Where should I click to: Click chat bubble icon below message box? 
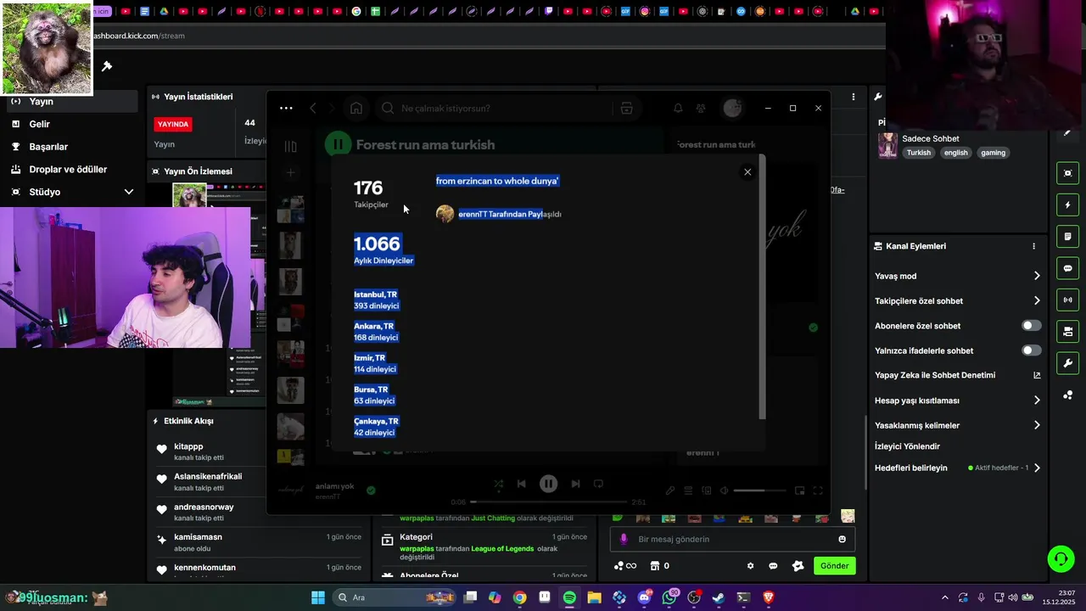[773, 566]
